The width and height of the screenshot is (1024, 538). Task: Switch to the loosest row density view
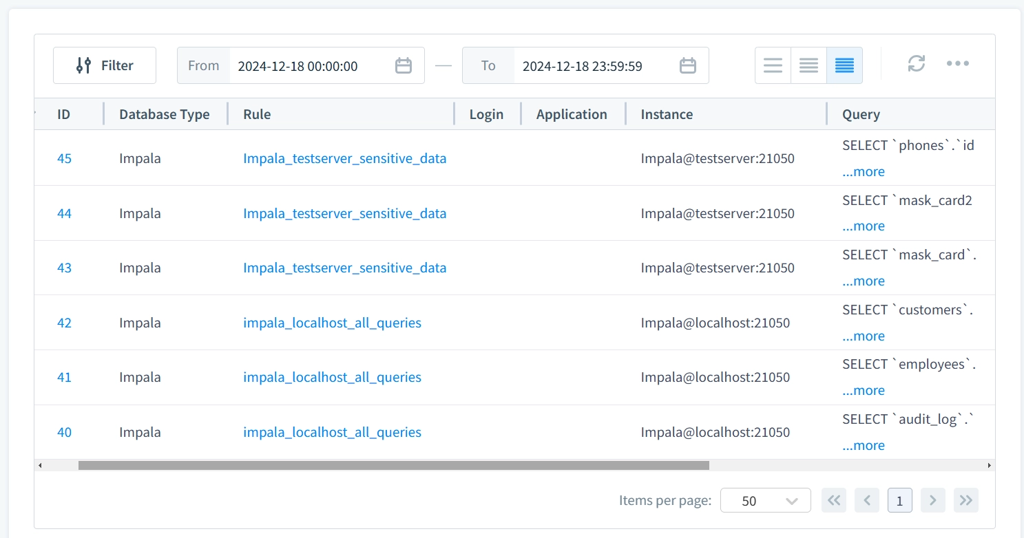[773, 65]
